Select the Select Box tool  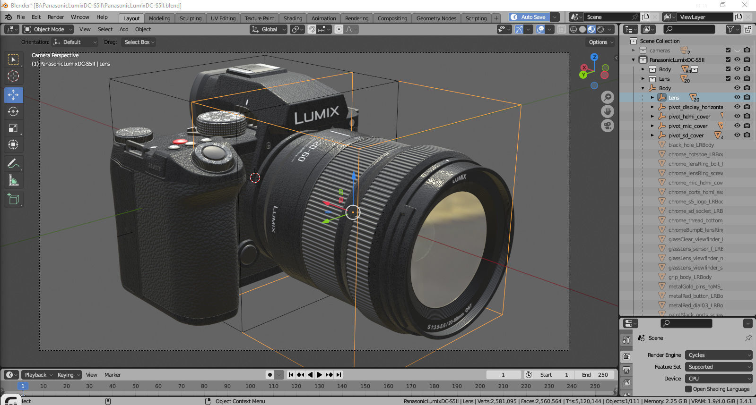(13, 59)
